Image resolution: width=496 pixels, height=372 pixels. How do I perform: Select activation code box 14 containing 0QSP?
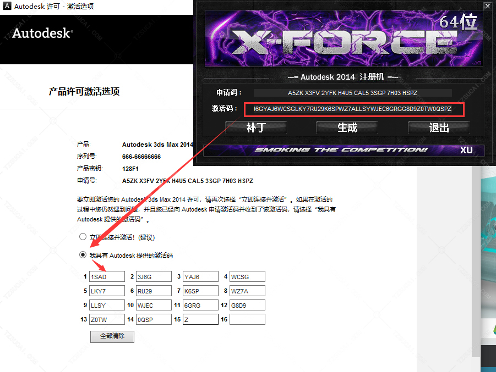(154, 319)
